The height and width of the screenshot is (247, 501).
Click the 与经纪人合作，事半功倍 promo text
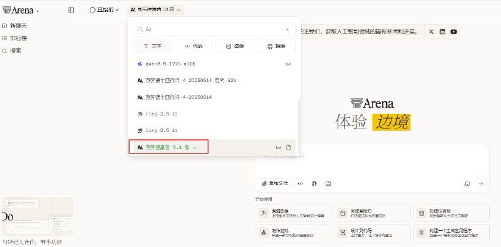(x=32, y=242)
